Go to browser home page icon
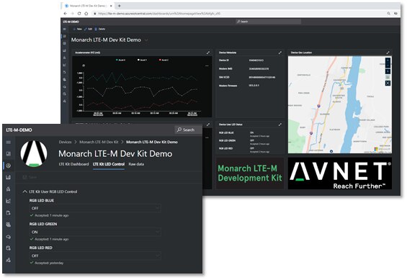 [86, 14]
